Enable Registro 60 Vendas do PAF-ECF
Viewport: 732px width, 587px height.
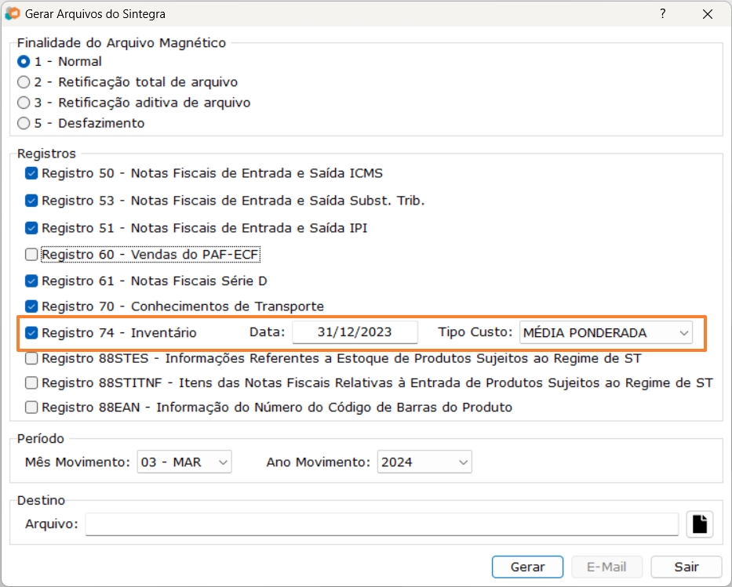tap(31, 254)
